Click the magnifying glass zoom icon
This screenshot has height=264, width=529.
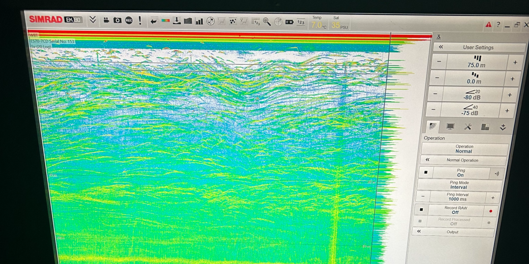tap(267, 22)
